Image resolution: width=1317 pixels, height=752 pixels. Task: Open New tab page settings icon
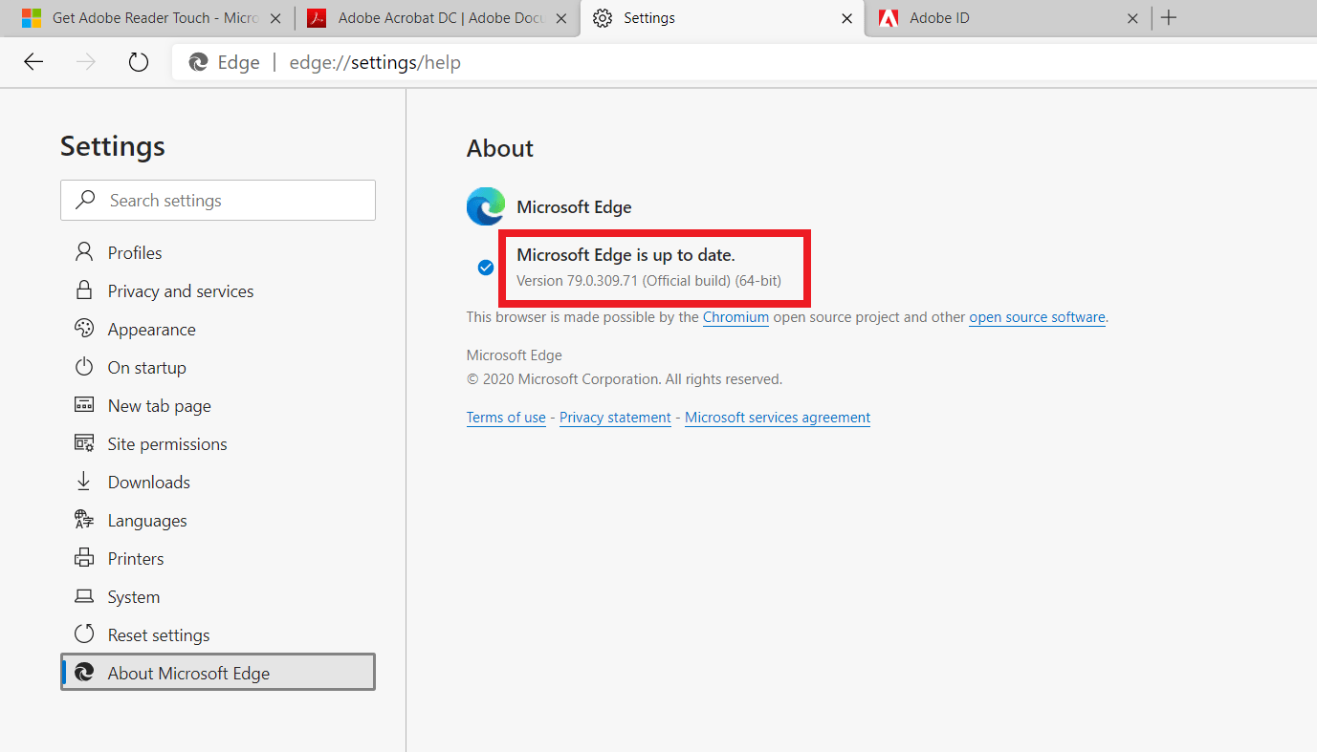(85, 405)
